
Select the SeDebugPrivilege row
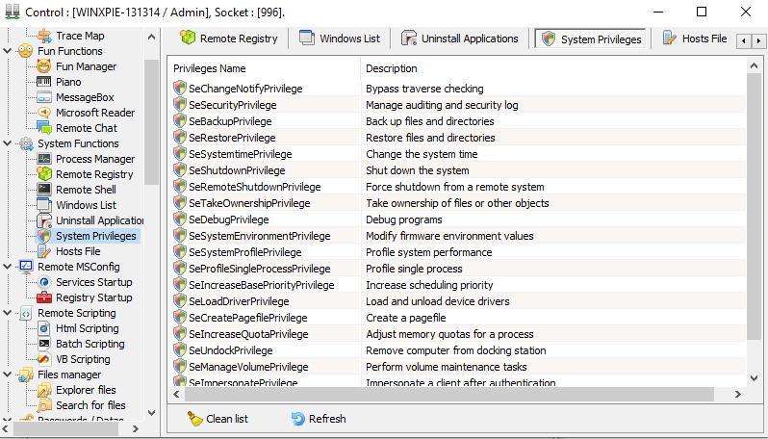(230, 219)
